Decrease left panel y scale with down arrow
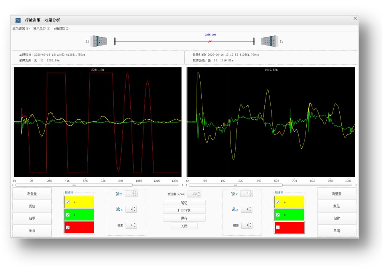Screen dimensions: 382x272 point(136,195)
